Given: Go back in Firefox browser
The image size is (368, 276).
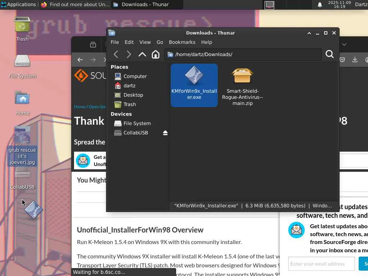Looking at the screenshot, I should click(80, 60).
